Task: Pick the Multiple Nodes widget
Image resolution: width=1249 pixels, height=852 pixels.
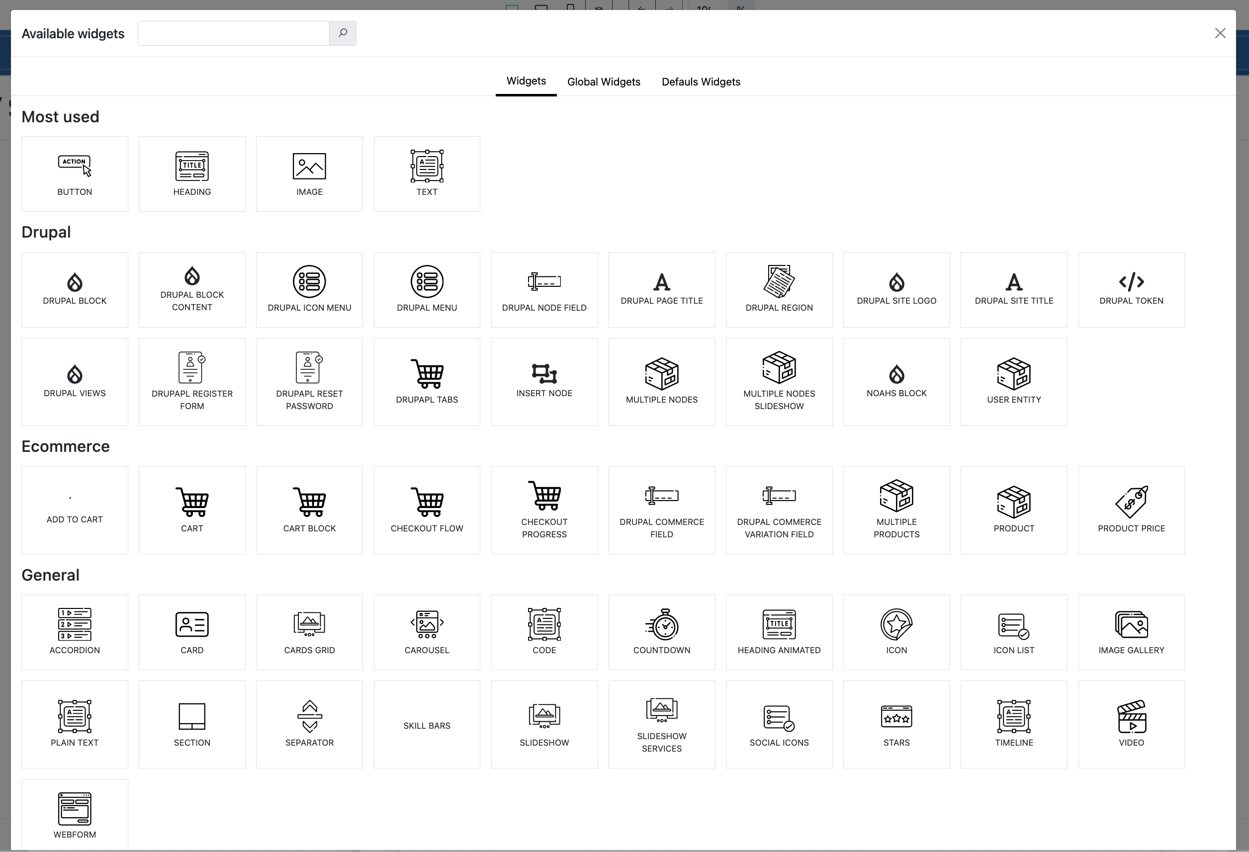Action: (x=662, y=382)
